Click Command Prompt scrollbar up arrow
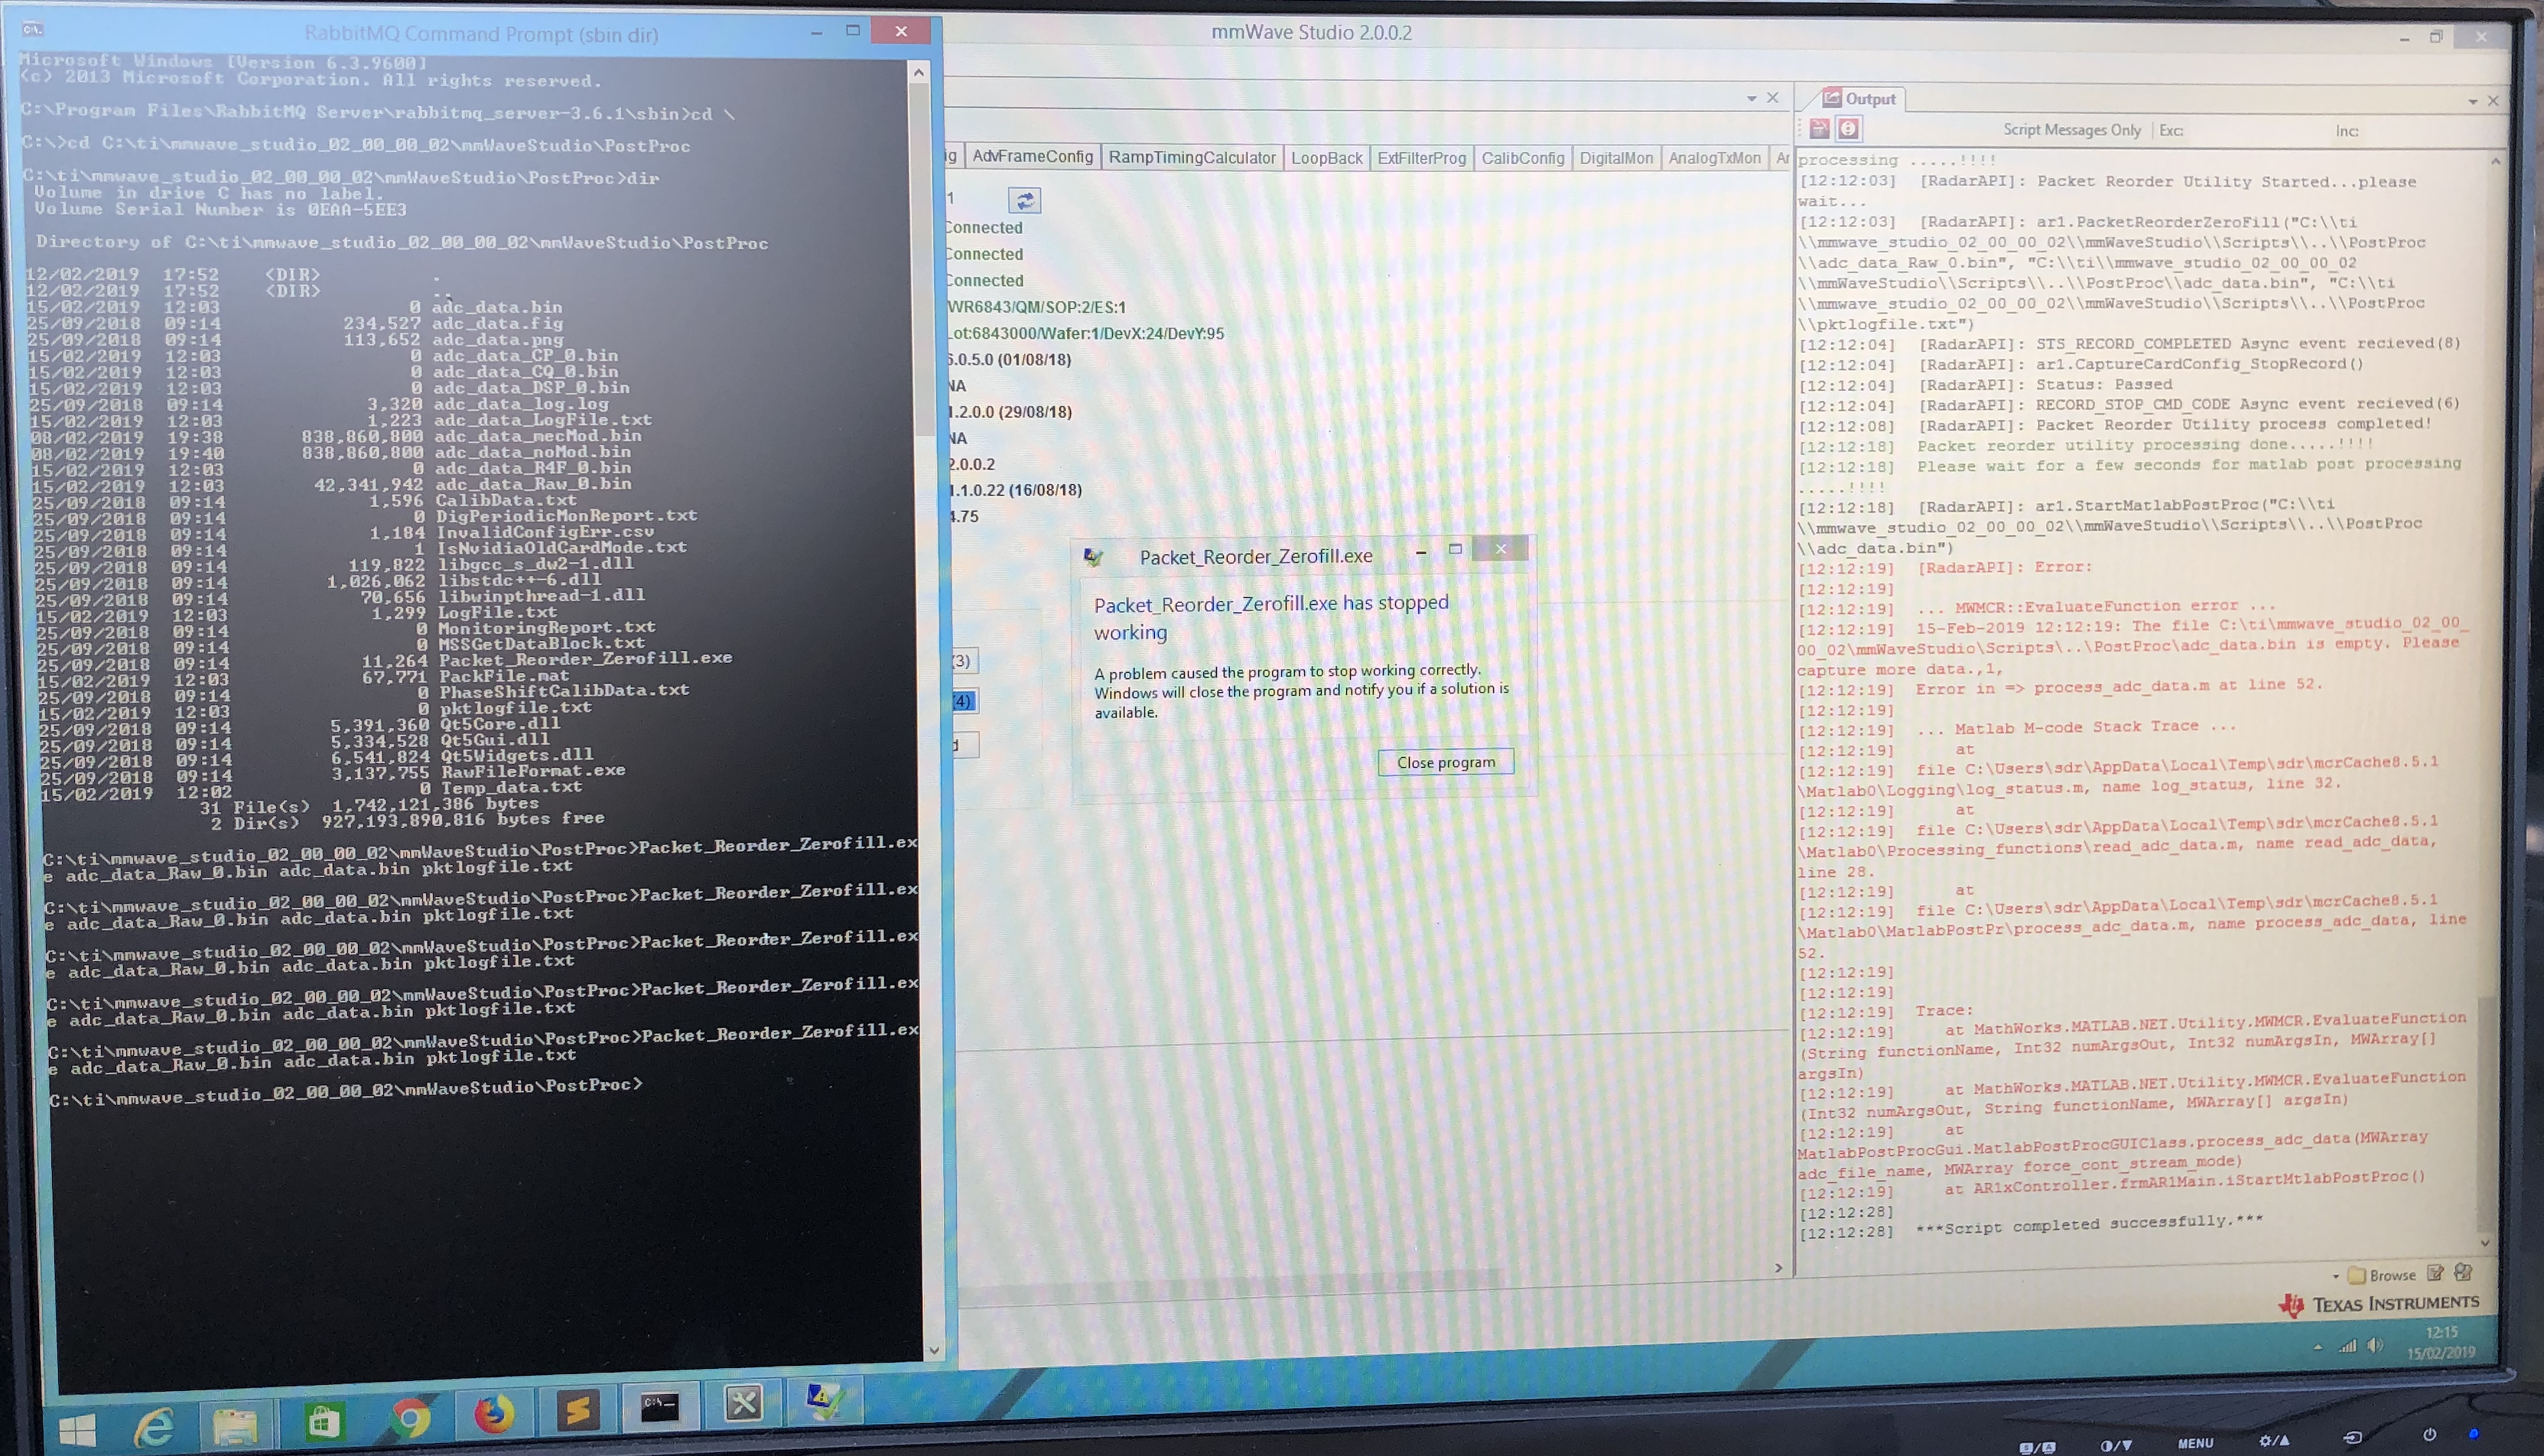This screenshot has width=2544, height=1456. (x=919, y=72)
